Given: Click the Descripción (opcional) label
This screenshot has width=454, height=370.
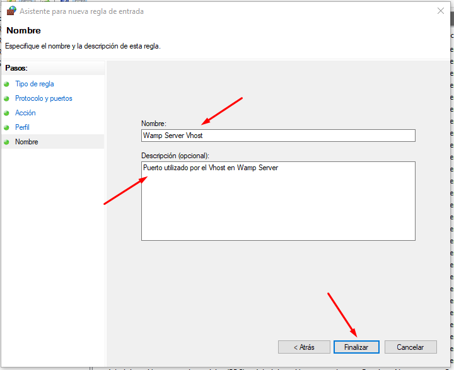Looking at the screenshot, I should [x=175, y=155].
